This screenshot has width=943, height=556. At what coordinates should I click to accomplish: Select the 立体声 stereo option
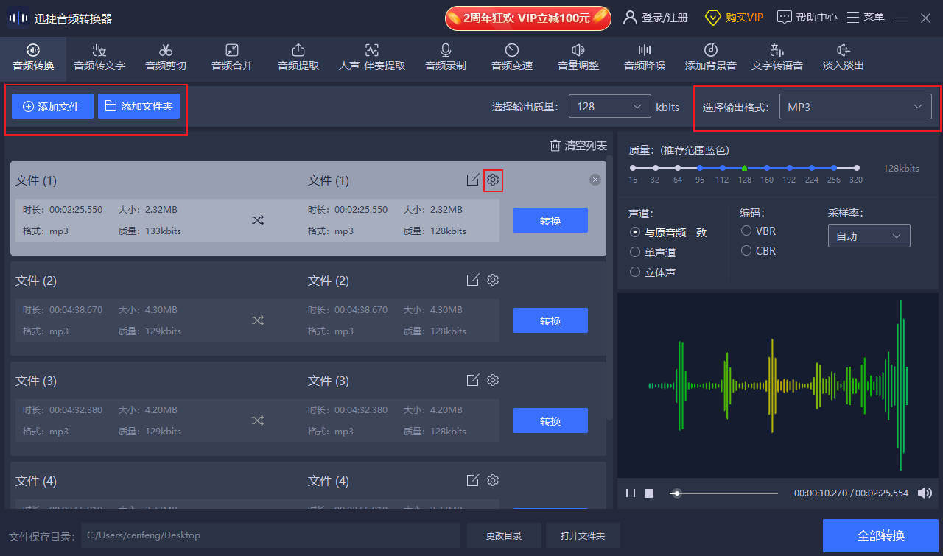pyautogui.click(x=634, y=272)
